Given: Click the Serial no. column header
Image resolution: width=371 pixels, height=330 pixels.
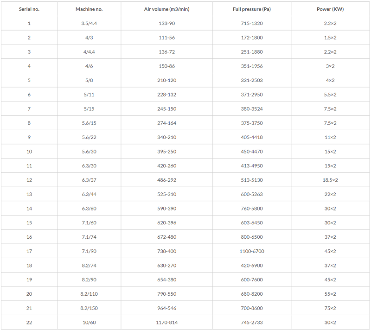Looking at the screenshot, I should pos(29,9).
